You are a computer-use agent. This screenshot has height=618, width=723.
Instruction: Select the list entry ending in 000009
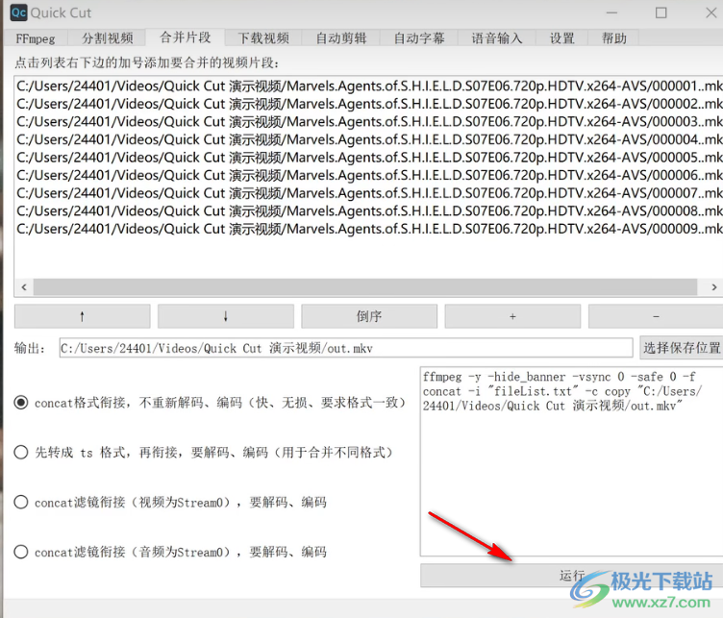click(369, 229)
